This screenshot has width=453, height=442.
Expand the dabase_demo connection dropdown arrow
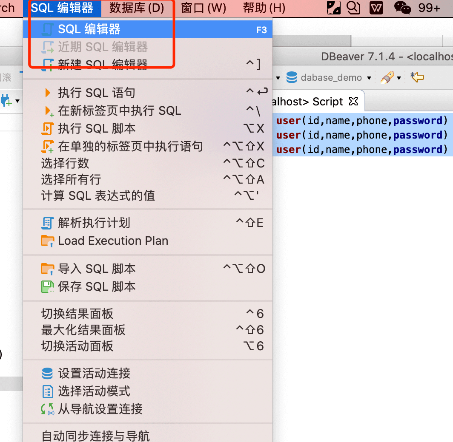pos(369,77)
